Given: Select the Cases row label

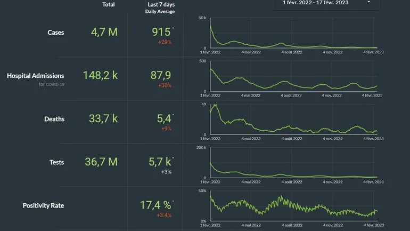Looking at the screenshot, I should (55, 33).
